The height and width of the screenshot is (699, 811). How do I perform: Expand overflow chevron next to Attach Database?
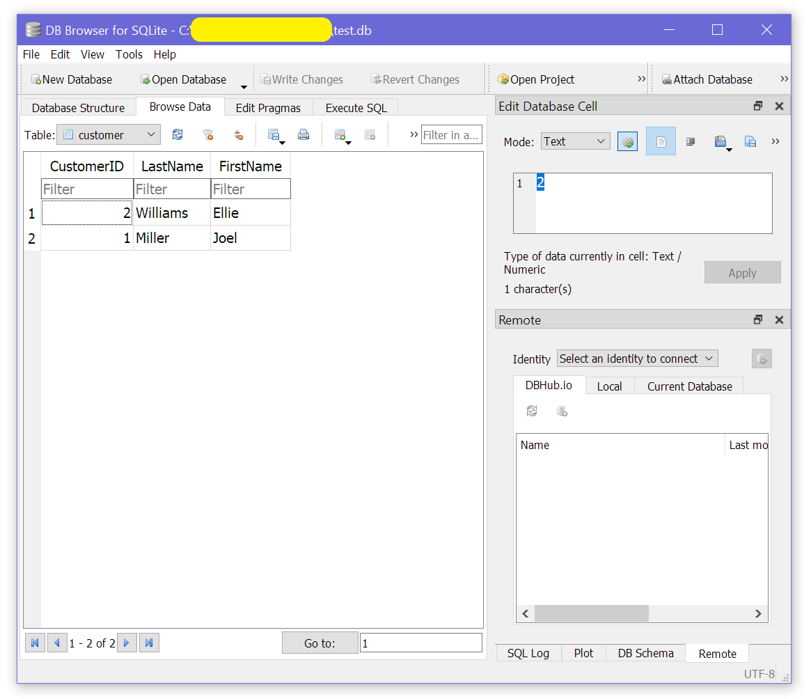(x=784, y=79)
